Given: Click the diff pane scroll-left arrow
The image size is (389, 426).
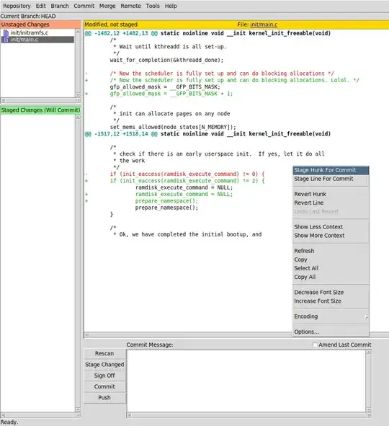Looking at the screenshot, I should (x=86, y=335).
